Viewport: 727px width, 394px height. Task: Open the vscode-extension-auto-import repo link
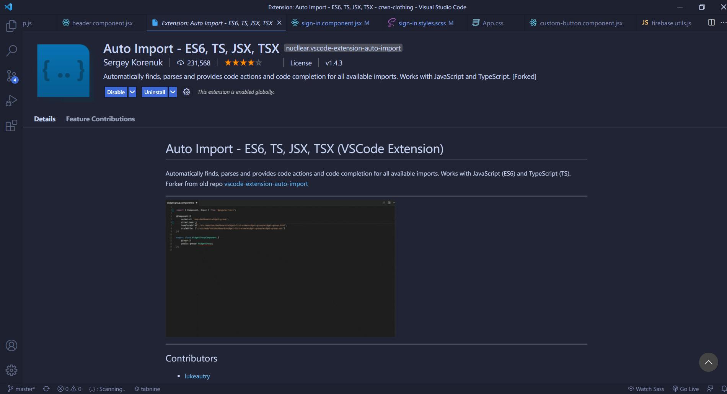tap(266, 184)
